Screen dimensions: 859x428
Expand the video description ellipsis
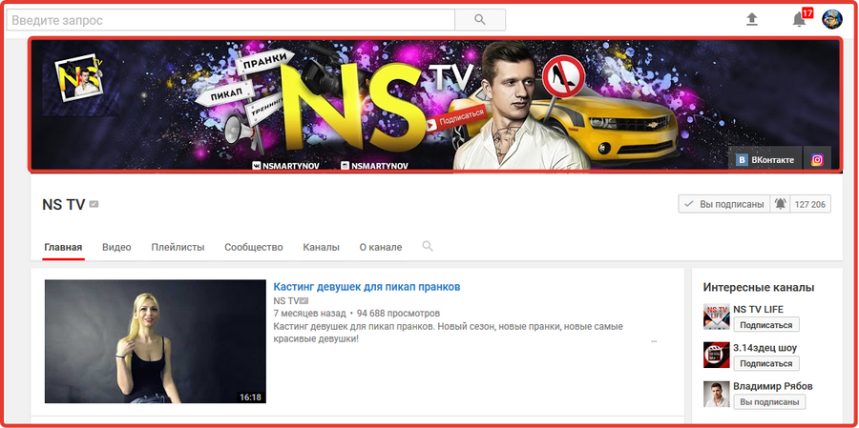pos(654,341)
